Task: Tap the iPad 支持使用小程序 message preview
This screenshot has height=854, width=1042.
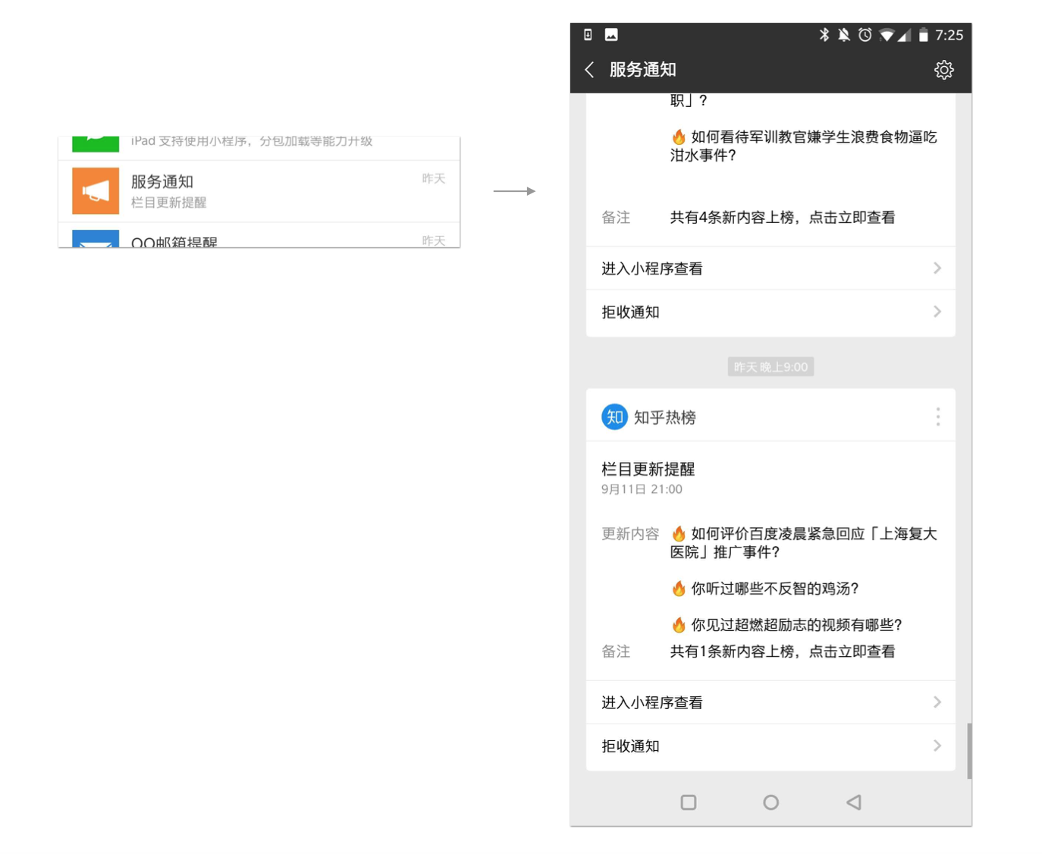Action: coord(252,141)
